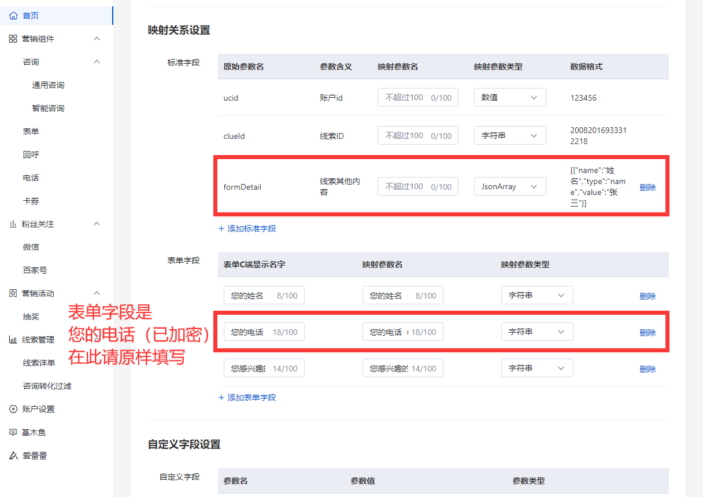Image resolution: width=703 pixels, height=497 pixels.
Task: Select the 营销组件 grid icon
Action: tap(13, 39)
